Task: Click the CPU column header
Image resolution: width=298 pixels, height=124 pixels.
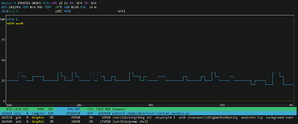Action: point(90,109)
